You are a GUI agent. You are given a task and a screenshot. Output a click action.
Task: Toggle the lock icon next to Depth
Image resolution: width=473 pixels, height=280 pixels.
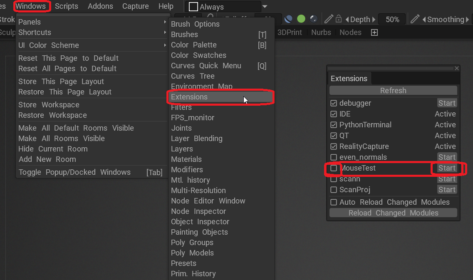click(x=339, y=19)
